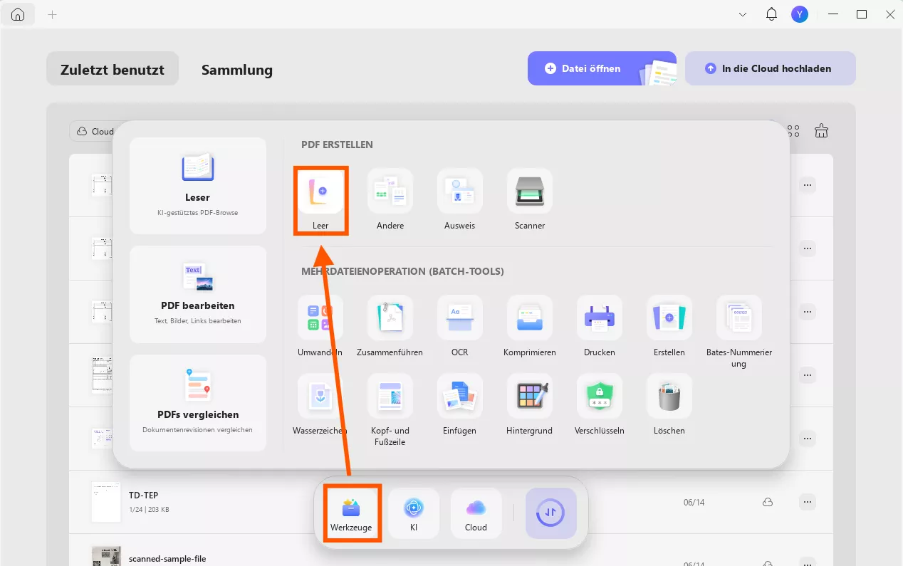The height and width of the screenshot is (566, 903).
Task: Open the TD-TEP file thumbnail
Action: [x=106, y=502]
